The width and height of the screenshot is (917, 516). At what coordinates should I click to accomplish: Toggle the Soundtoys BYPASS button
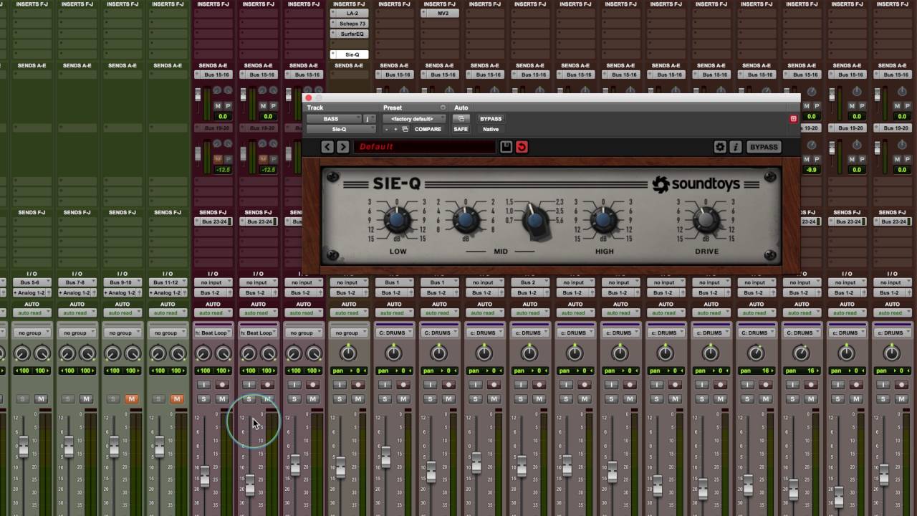(763, 147)
